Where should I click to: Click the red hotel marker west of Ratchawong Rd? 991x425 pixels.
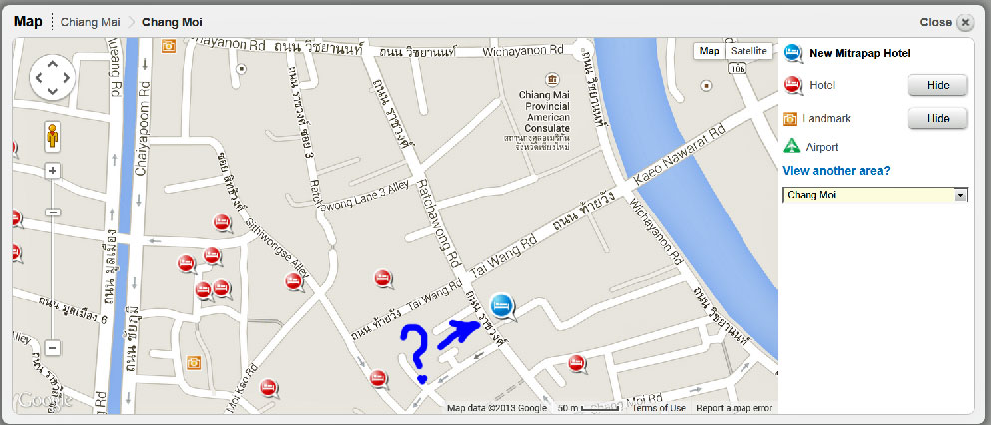pyautogui.click(x=382, y=277)
